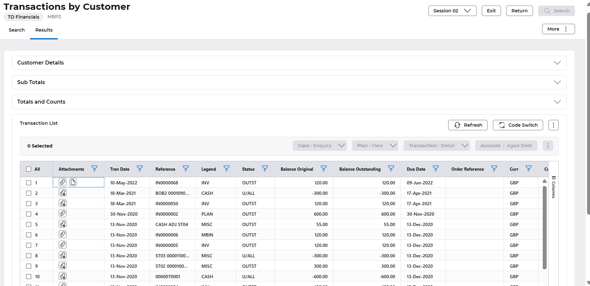The height and width of the screenshot is (286, 590).
Task: Open the Status column filter
Action: (x=265, y=168)
